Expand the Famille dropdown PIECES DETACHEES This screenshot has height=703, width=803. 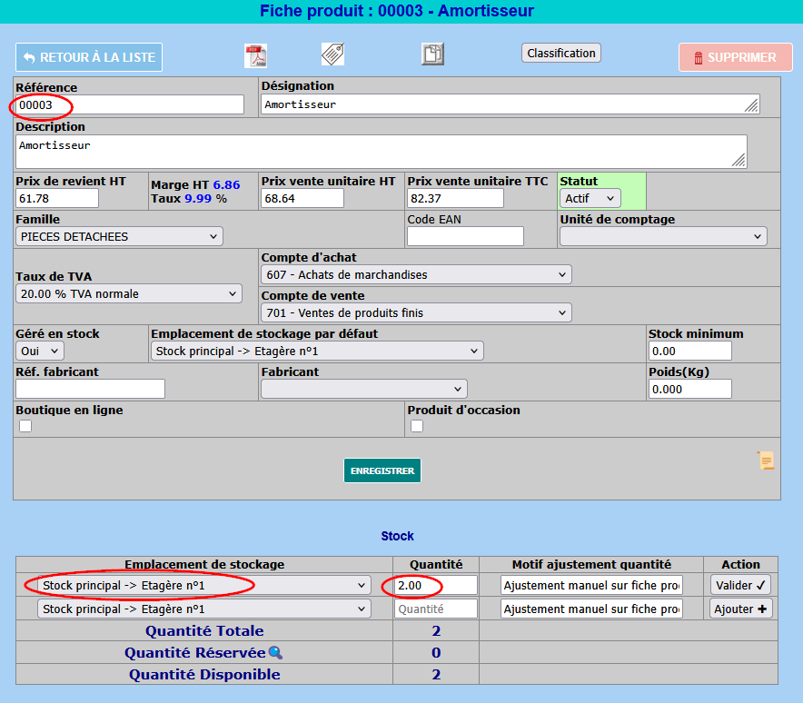point(119,236)
